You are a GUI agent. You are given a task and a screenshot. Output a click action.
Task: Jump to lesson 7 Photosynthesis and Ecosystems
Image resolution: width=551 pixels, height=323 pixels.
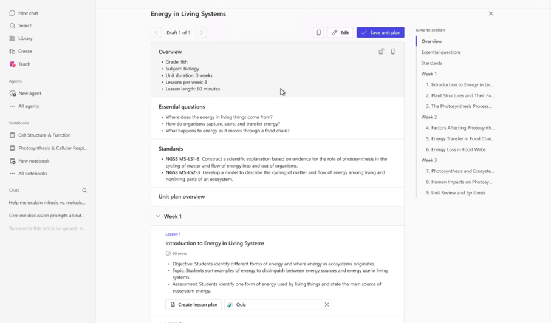(460, 171)
